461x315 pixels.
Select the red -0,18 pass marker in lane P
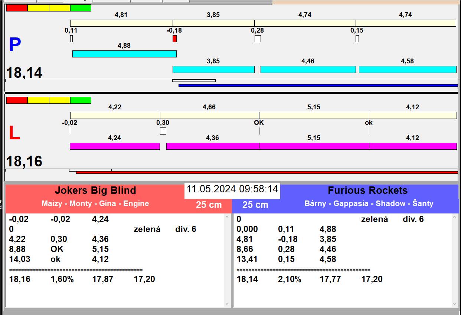174,39
